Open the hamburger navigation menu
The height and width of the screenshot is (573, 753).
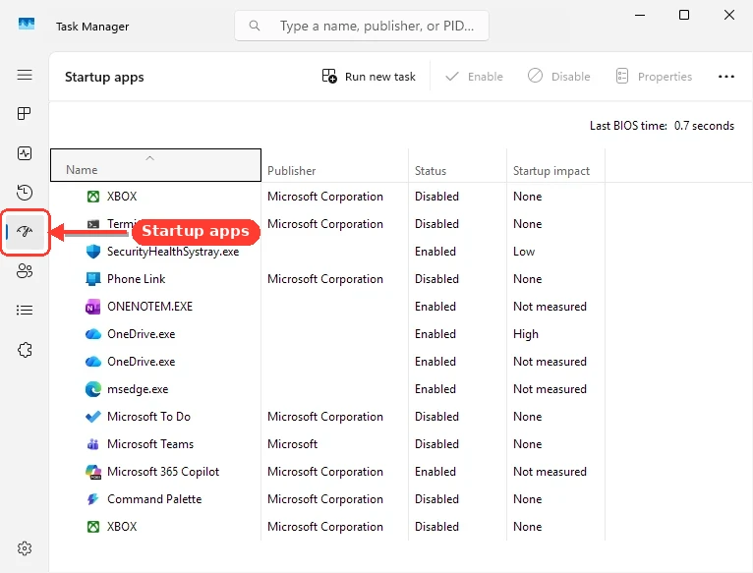coord(25,75)
